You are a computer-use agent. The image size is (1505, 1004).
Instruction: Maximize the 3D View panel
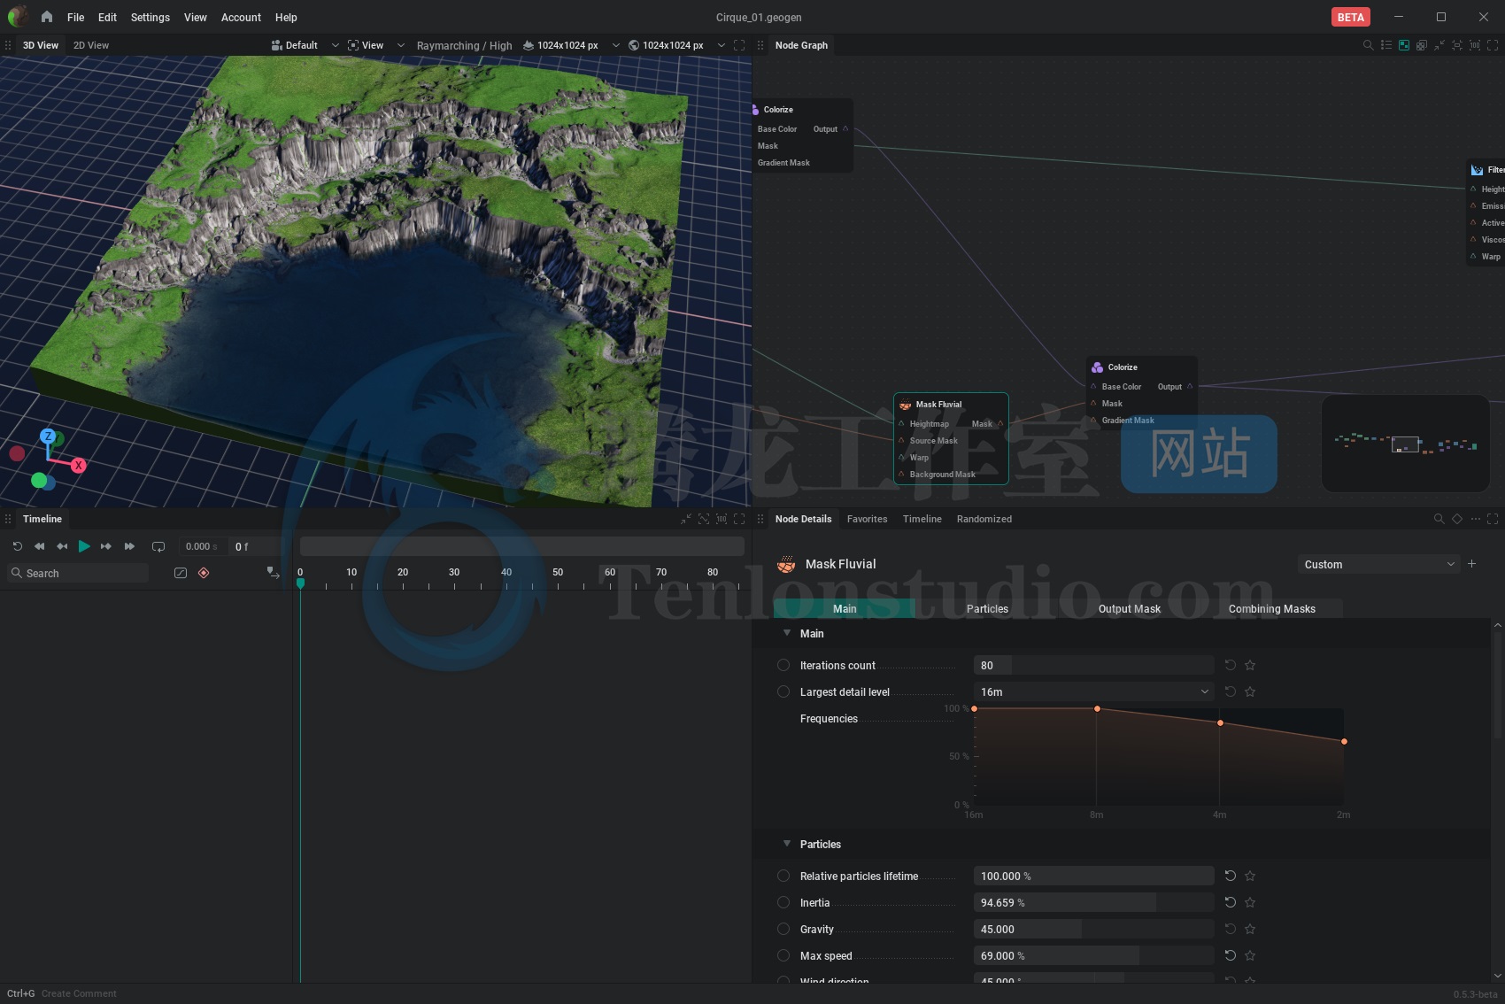point(739,45)
